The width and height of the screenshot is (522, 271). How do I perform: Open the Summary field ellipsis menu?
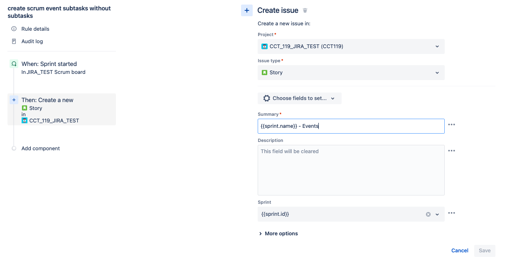[x=451, y=124]
